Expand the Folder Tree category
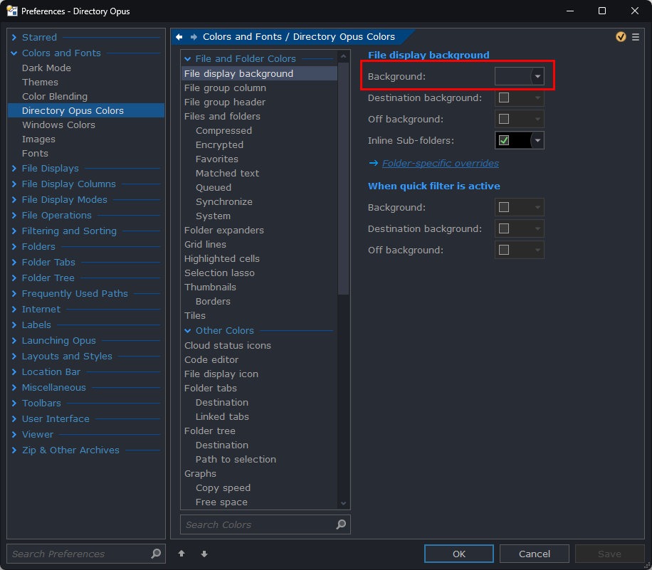The image size is (652, 570). coord(14,278)
